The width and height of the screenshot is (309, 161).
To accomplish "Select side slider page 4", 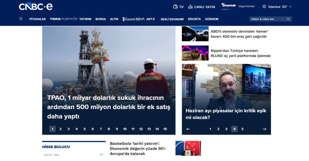I will (234, 129).
